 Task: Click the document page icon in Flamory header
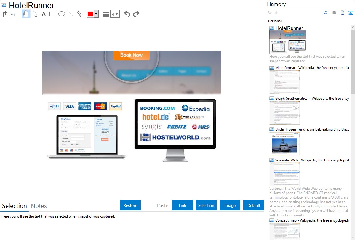[x=343, y=13]
